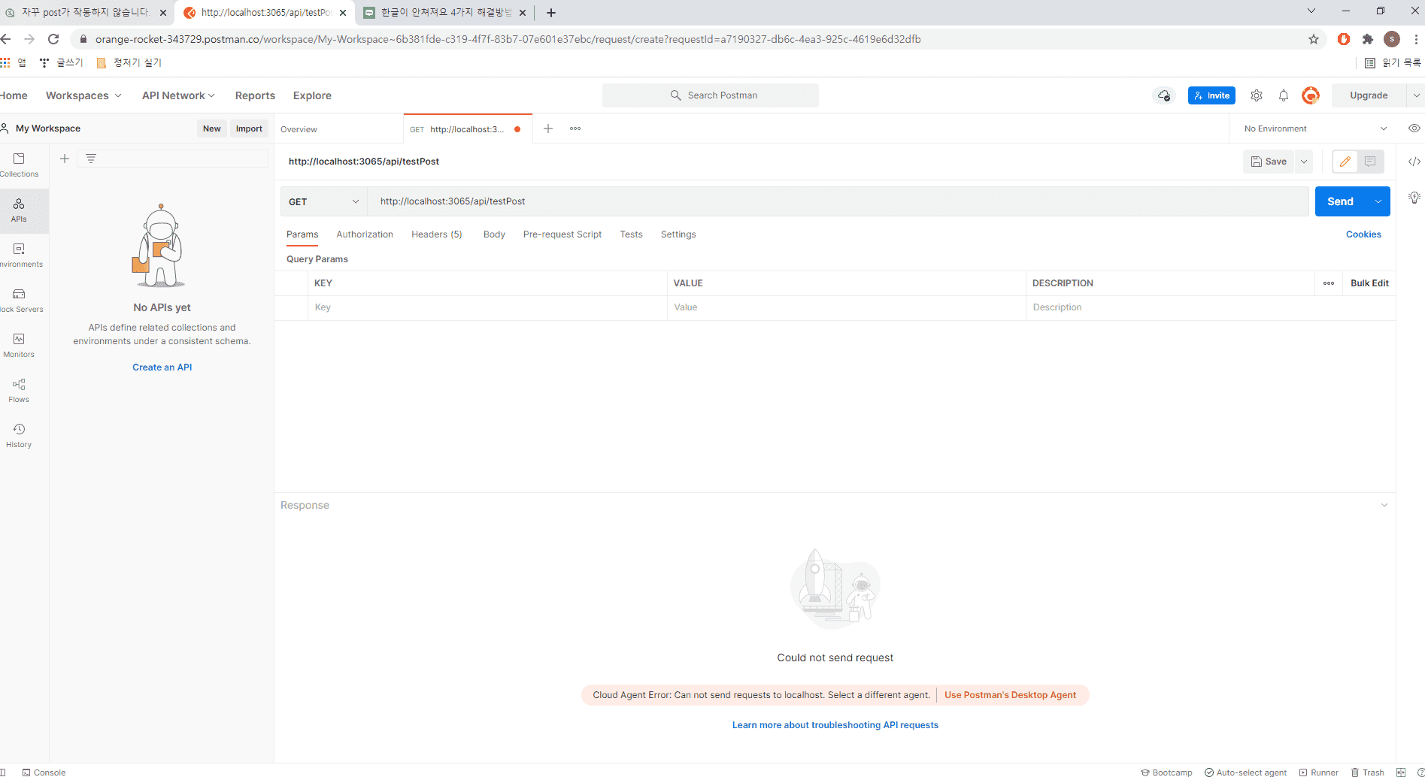Open Mock Servers in the sidebar
Screen dimensions: 1425x777
click(x=19, y=301)
